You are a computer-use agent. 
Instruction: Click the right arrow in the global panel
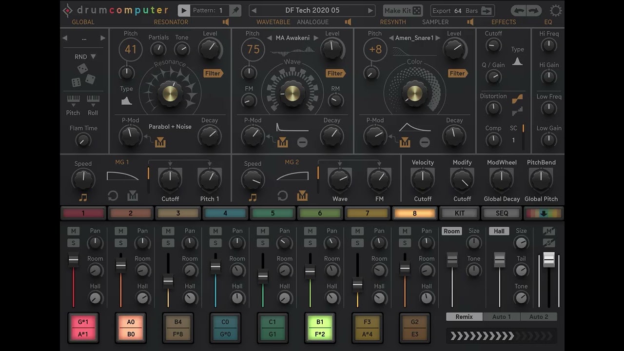102,38
